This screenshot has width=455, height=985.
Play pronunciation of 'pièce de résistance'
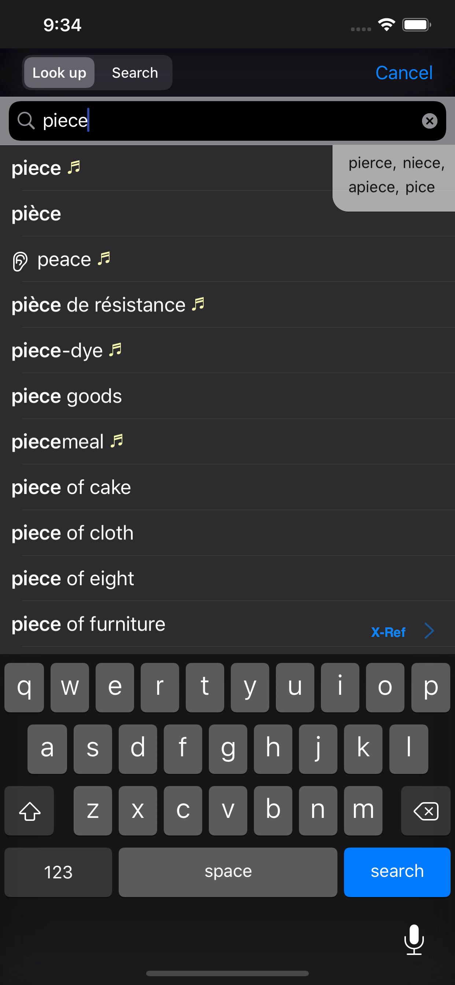[x=198, y=305]
